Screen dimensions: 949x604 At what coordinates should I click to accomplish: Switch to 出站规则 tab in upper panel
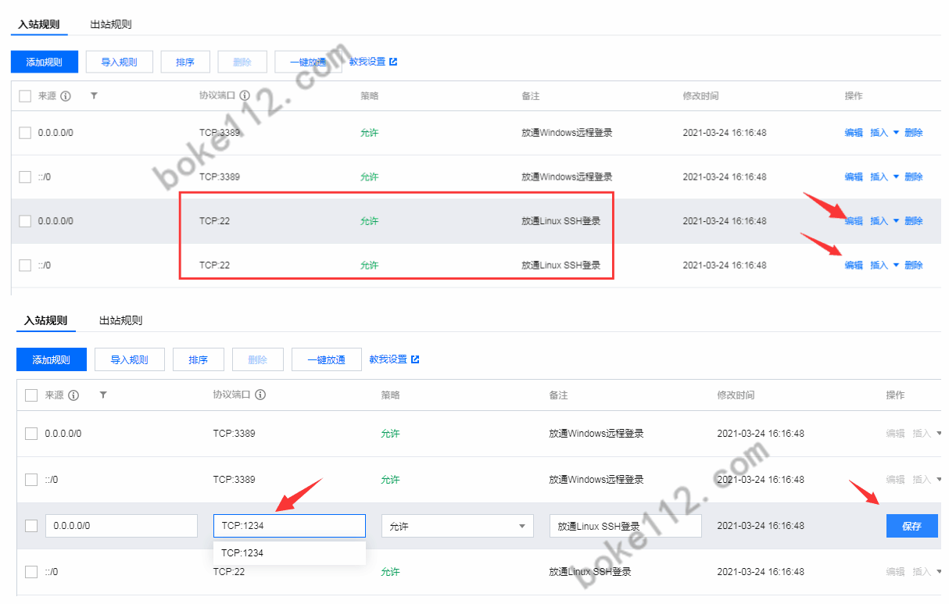click(111, 24)
